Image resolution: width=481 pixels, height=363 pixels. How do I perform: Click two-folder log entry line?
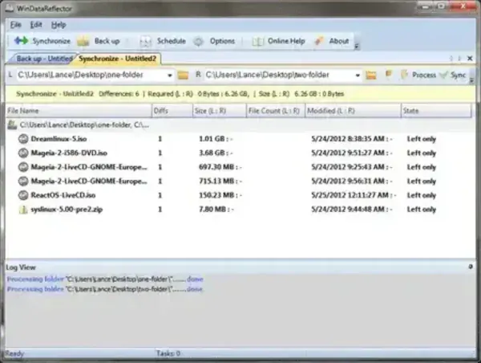click(x=105, y=289)
